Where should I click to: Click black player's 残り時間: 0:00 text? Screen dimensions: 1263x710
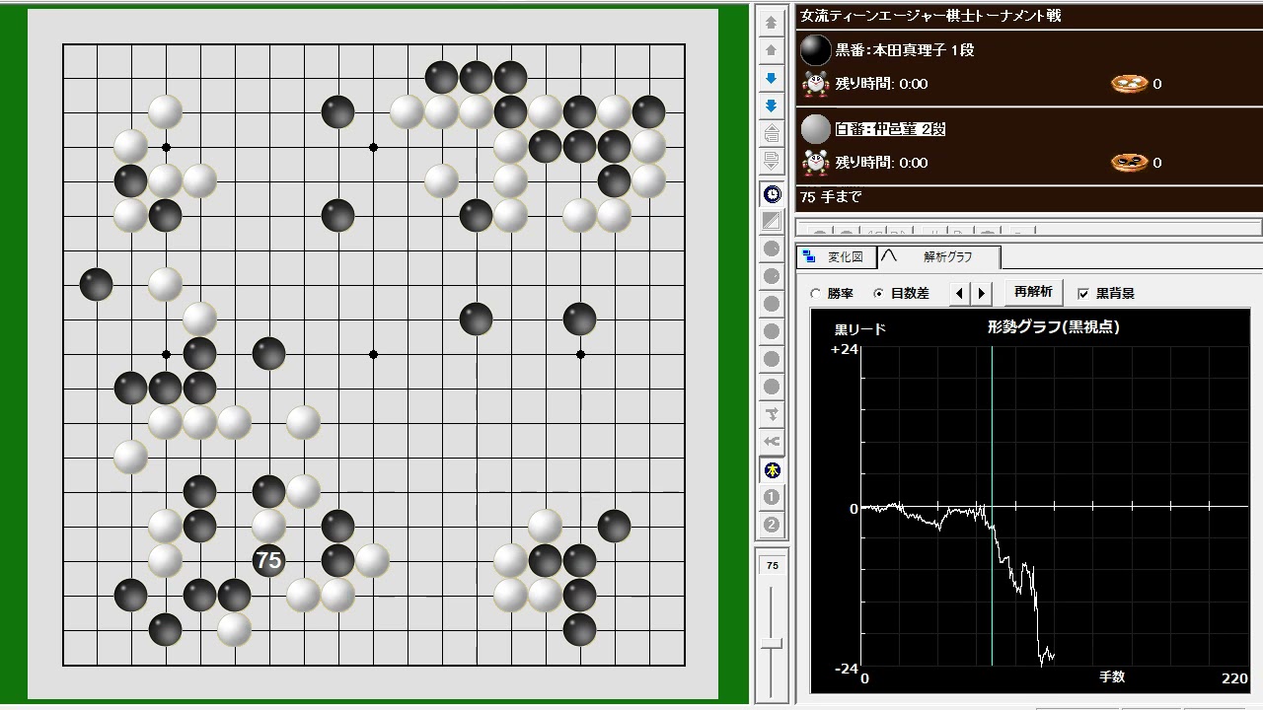pos(882,84)
